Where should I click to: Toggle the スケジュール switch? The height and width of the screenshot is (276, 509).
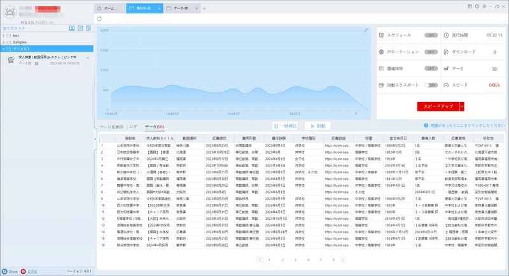(x=431, y=35)
